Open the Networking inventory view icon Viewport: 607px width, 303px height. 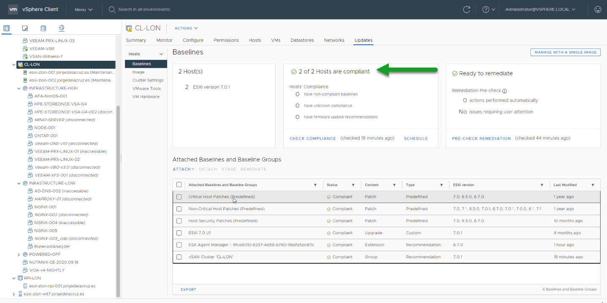pyautogui.click(x=62, y=28)
